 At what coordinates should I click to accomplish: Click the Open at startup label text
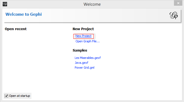pyautogui.click(x=20, y=96)
